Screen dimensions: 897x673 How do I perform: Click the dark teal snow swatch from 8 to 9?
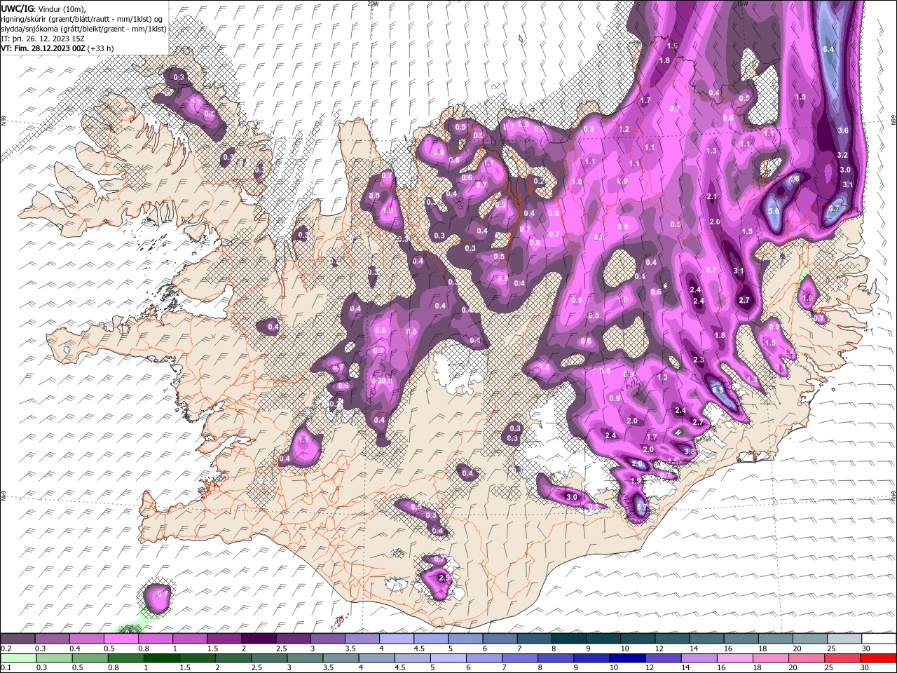click(569, 639)
